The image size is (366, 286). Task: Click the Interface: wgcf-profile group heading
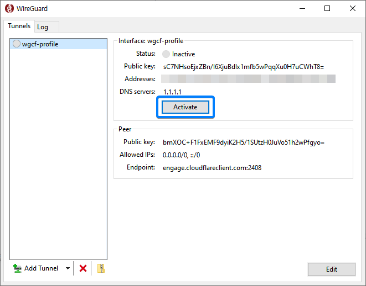point(151,41)
